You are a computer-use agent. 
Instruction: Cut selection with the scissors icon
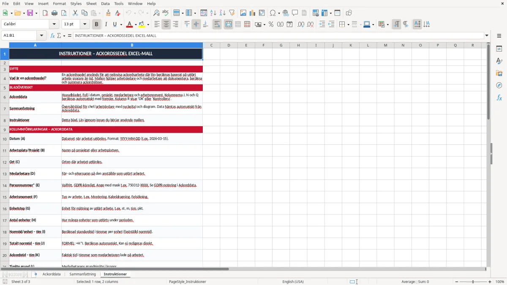(x=75, y=13)
